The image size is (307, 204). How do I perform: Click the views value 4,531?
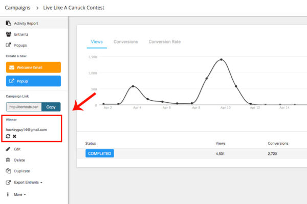click(220, 154)
